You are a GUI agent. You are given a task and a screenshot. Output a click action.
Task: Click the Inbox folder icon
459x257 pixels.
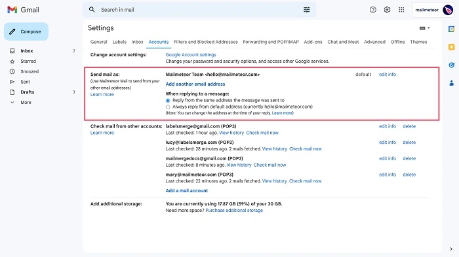12,51
